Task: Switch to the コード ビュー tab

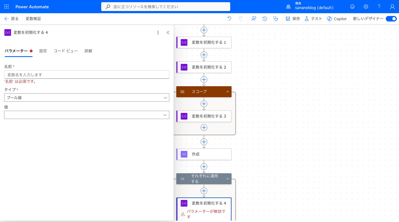Action: (x=66, y=51)
